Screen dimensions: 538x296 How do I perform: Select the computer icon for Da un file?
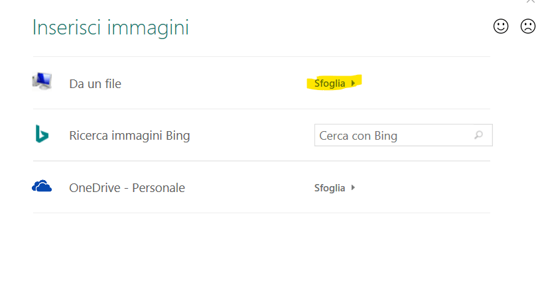pos(42,81)
